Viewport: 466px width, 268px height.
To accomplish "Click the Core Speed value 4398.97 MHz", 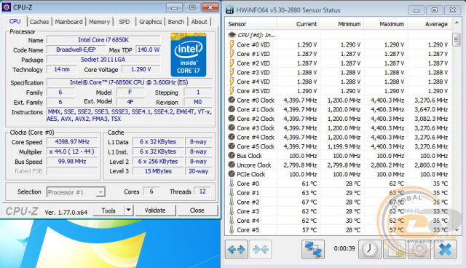I will click(72, 142).
